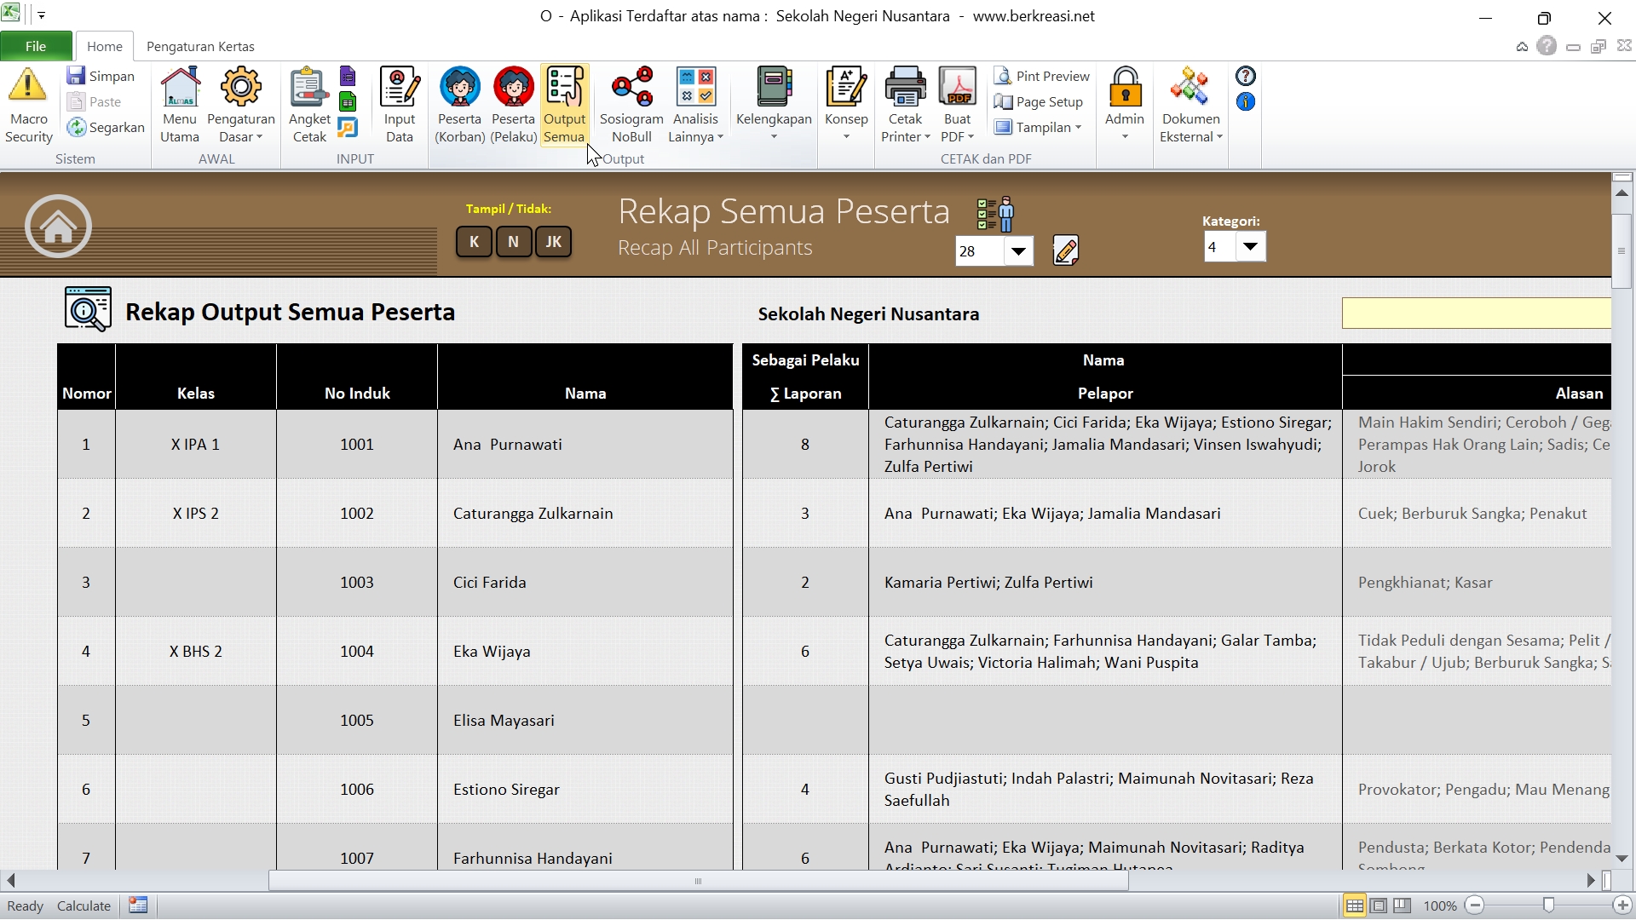
Task: Go to Menu Utama house icon
Action: coord(180,88)
